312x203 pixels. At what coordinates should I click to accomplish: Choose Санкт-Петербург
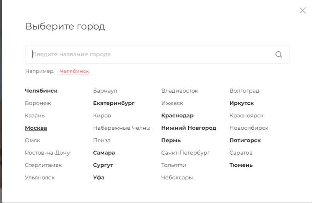[x=186, y=153]
